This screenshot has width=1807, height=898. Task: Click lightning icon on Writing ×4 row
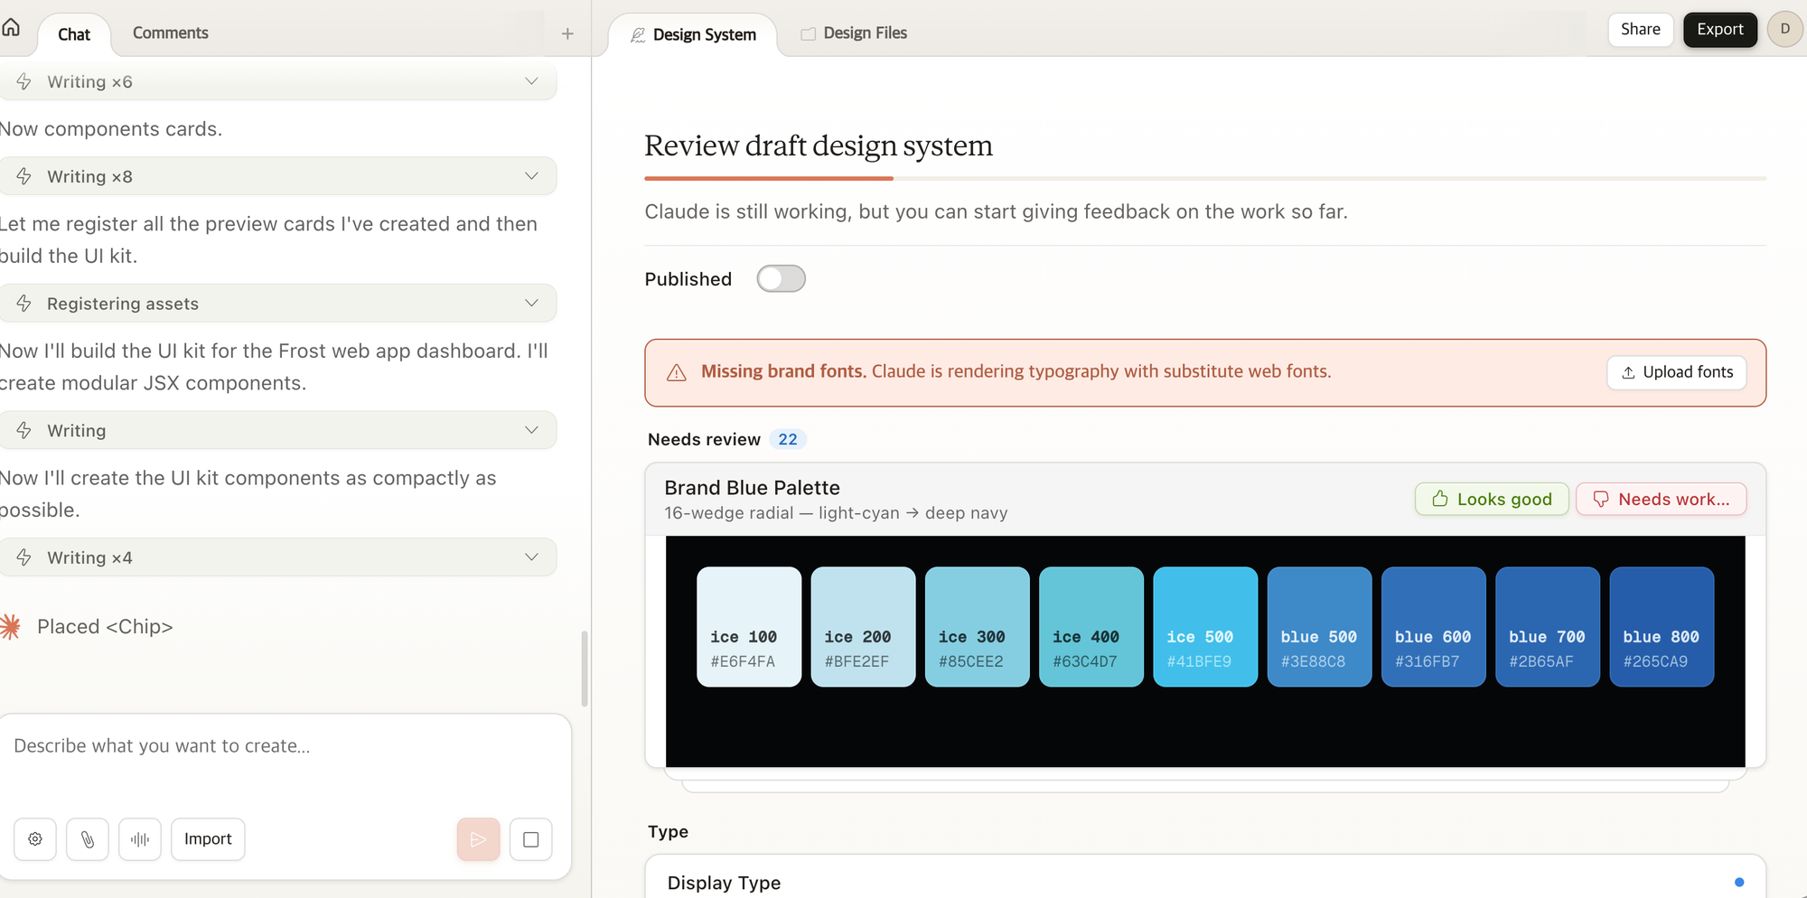click(24, 557)
